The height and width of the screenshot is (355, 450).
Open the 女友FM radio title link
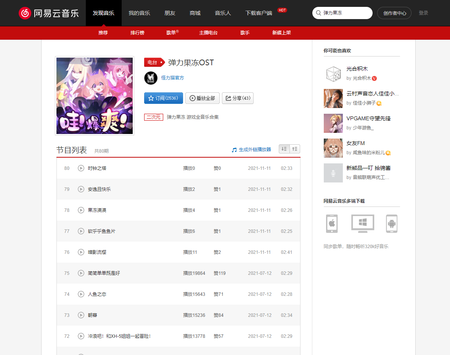tap(355, 143)
